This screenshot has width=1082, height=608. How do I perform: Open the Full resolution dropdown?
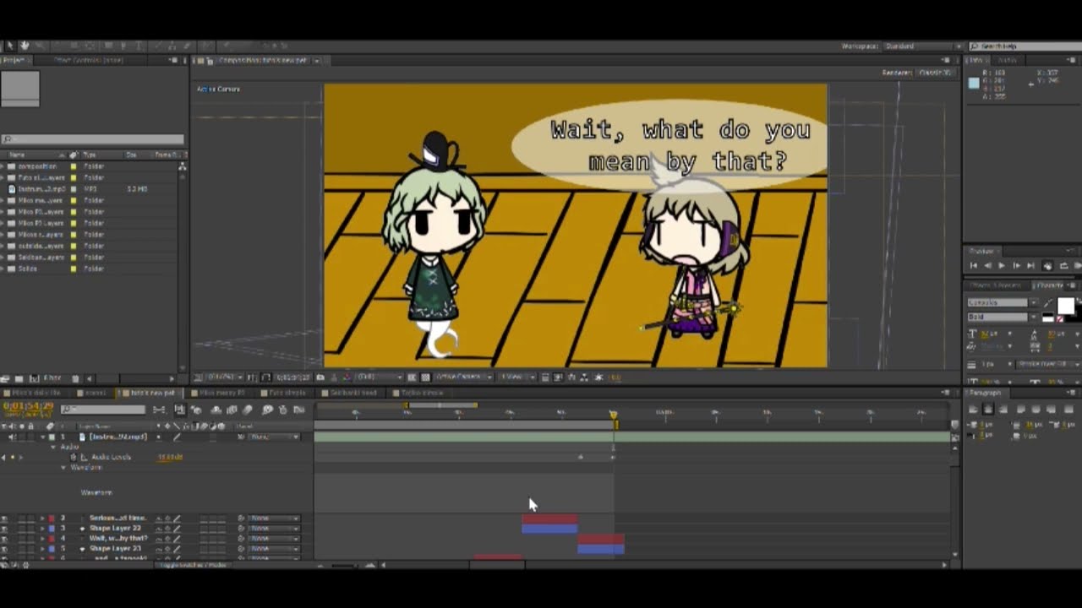(380, 377)
